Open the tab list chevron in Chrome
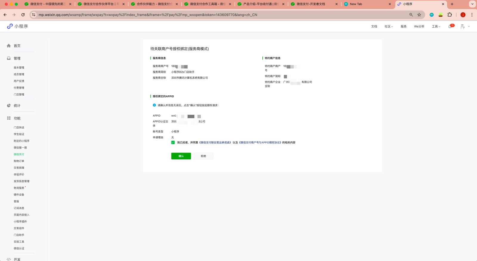477x261 pixels. coord(472,4)
